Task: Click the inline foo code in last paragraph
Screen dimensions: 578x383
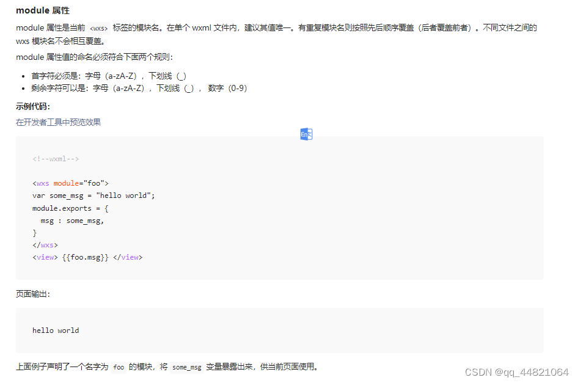Action: 119,367
